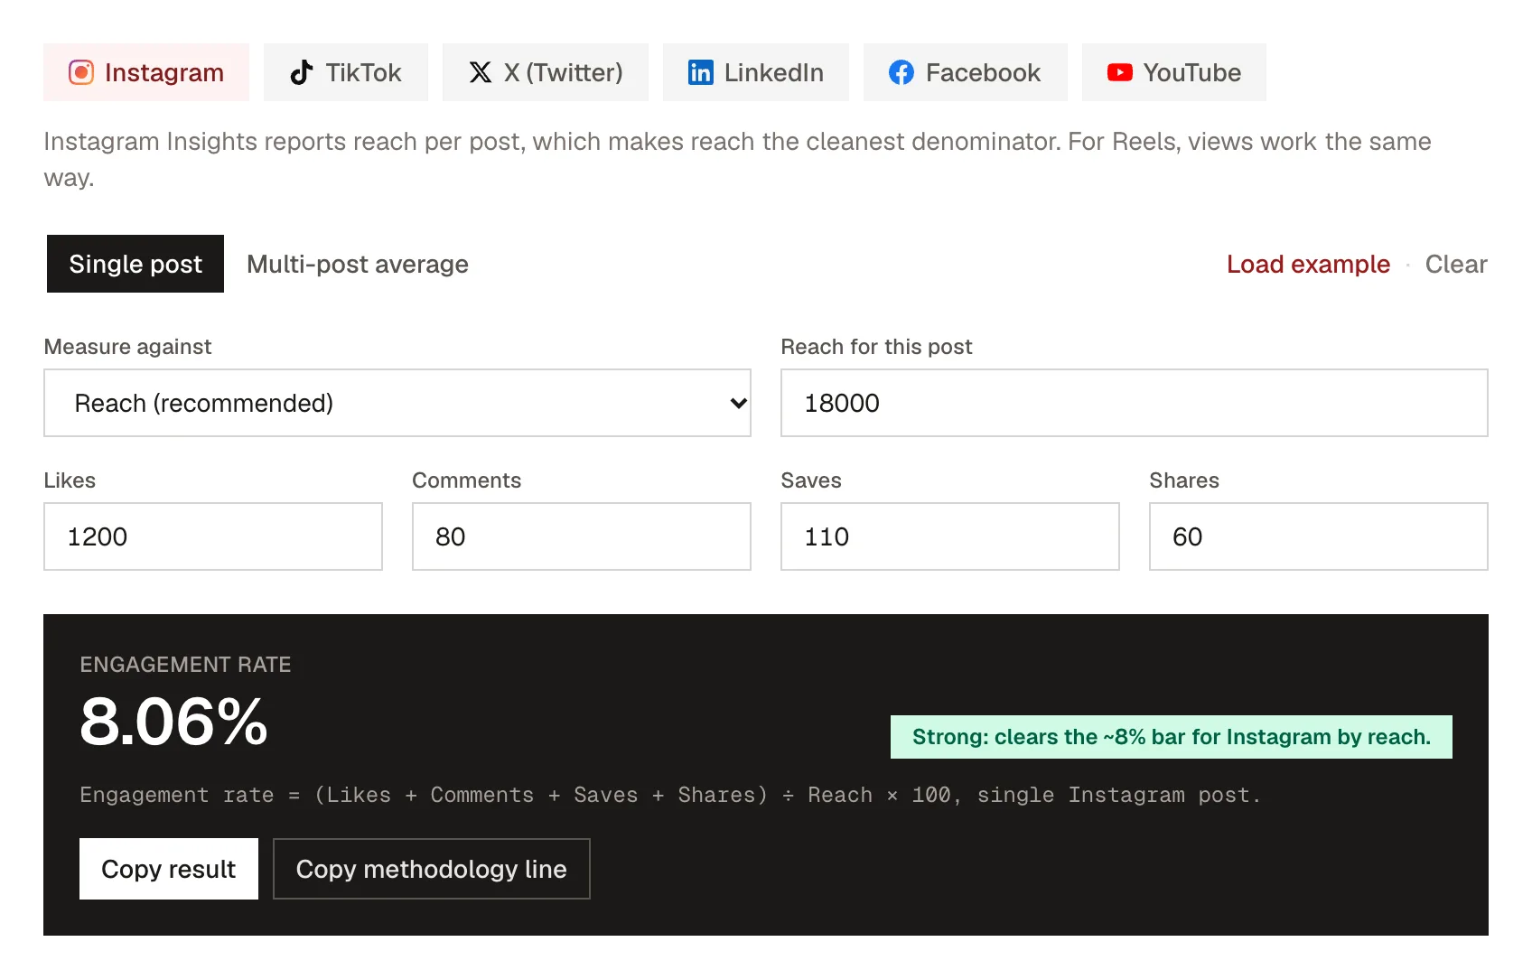Image resolution: width=1532 pixels, height=979 pixels.
Task: Click the 'Instagram Insights reports reach' description
Action: pyautogui.click(x=737, y=159)
